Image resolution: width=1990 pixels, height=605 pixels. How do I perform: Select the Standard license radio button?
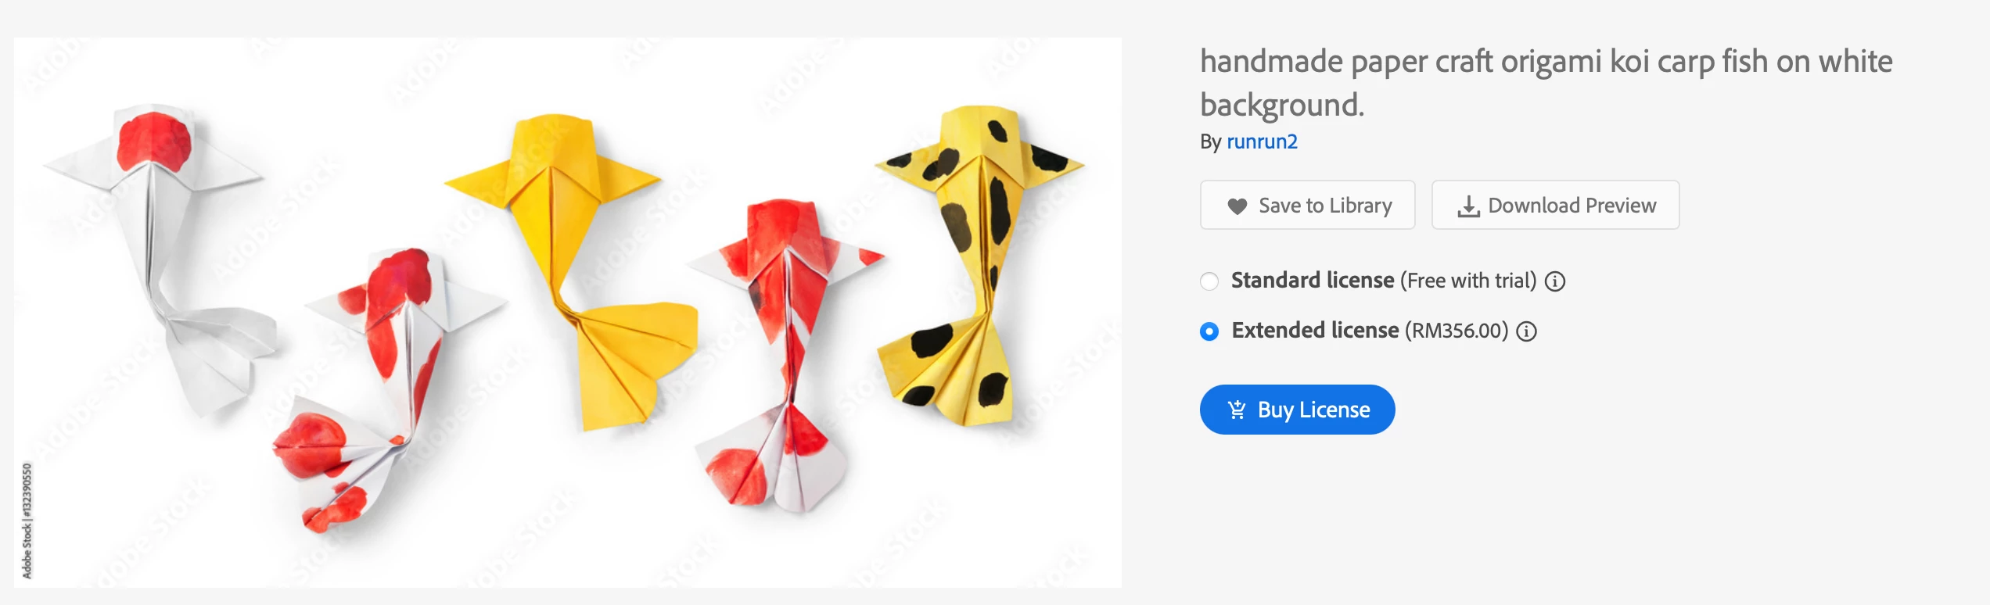coord(1209,281)
